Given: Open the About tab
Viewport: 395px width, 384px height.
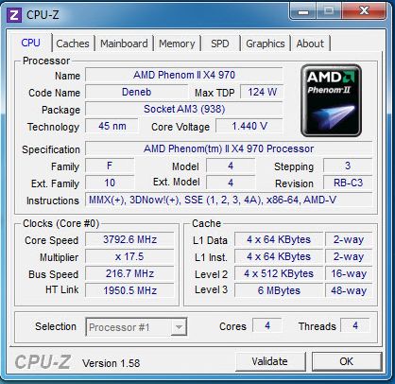Looking at the screenshot, I should click(x=310, y=44).
